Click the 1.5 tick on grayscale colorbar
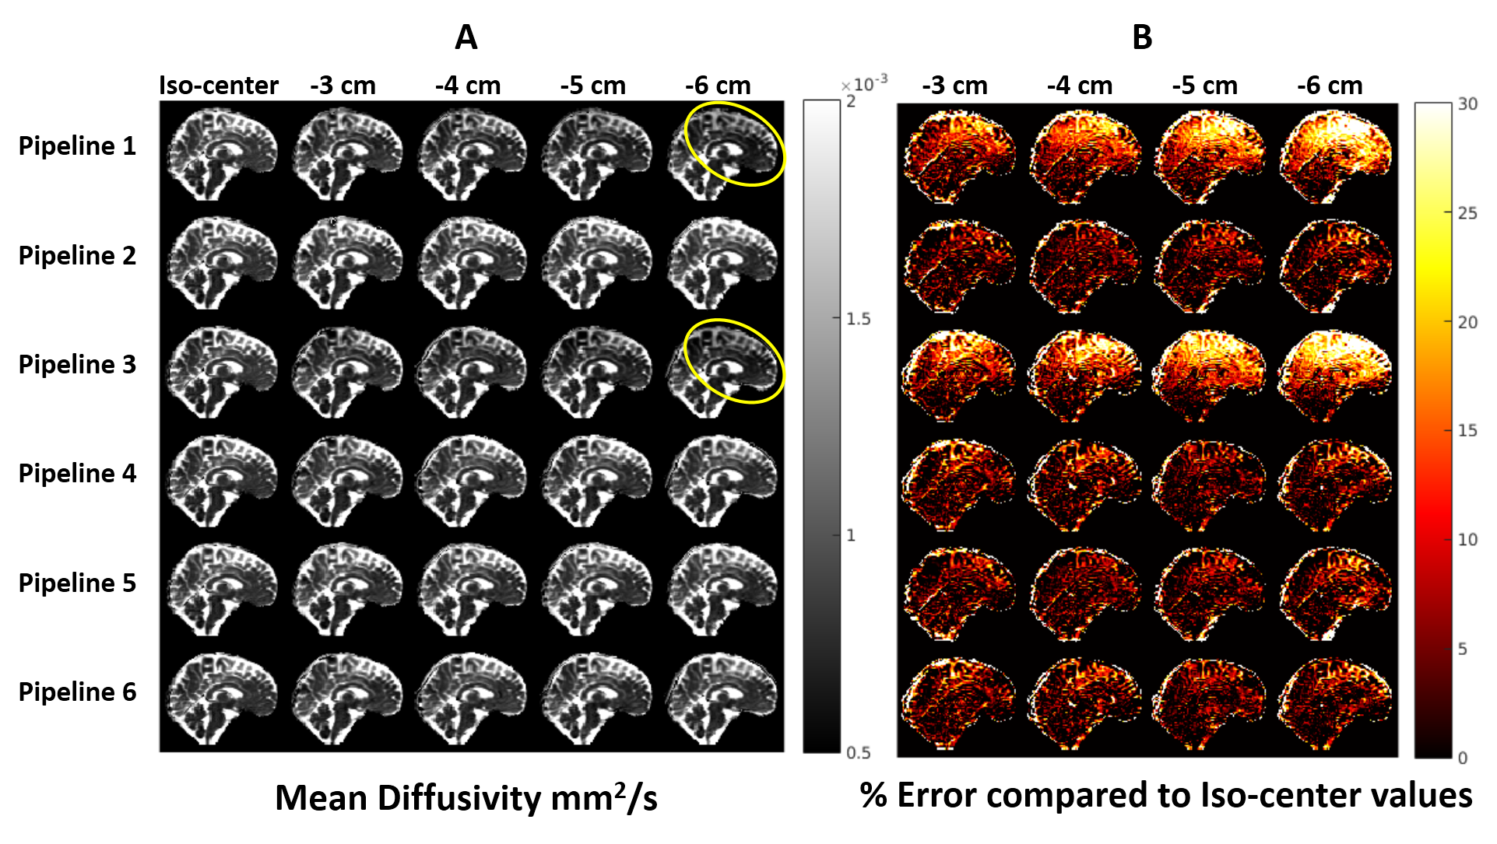Image resolution: width=1497 pixels, height=844 pixels. click(x=858, y=319)
